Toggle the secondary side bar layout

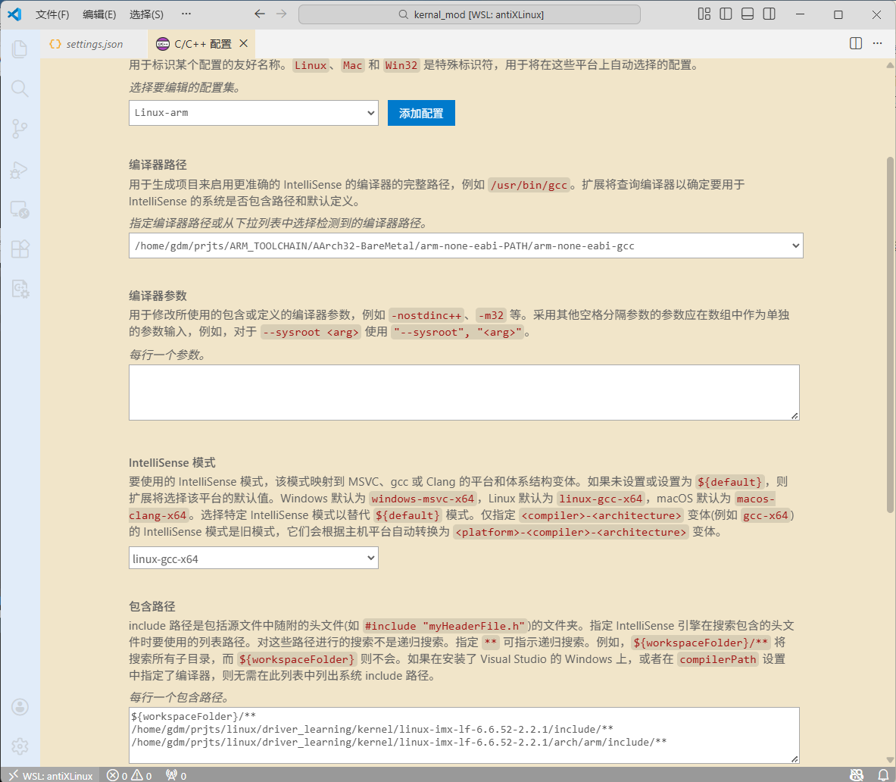(769, 14)
